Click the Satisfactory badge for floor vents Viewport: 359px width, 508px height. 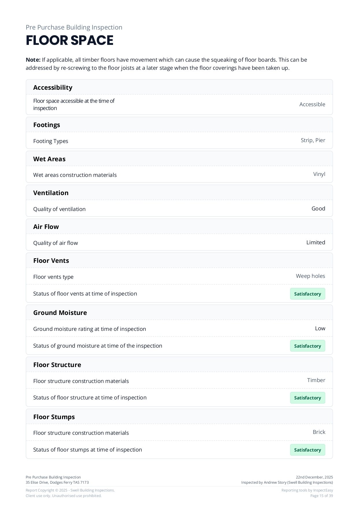tap(307, 294)
